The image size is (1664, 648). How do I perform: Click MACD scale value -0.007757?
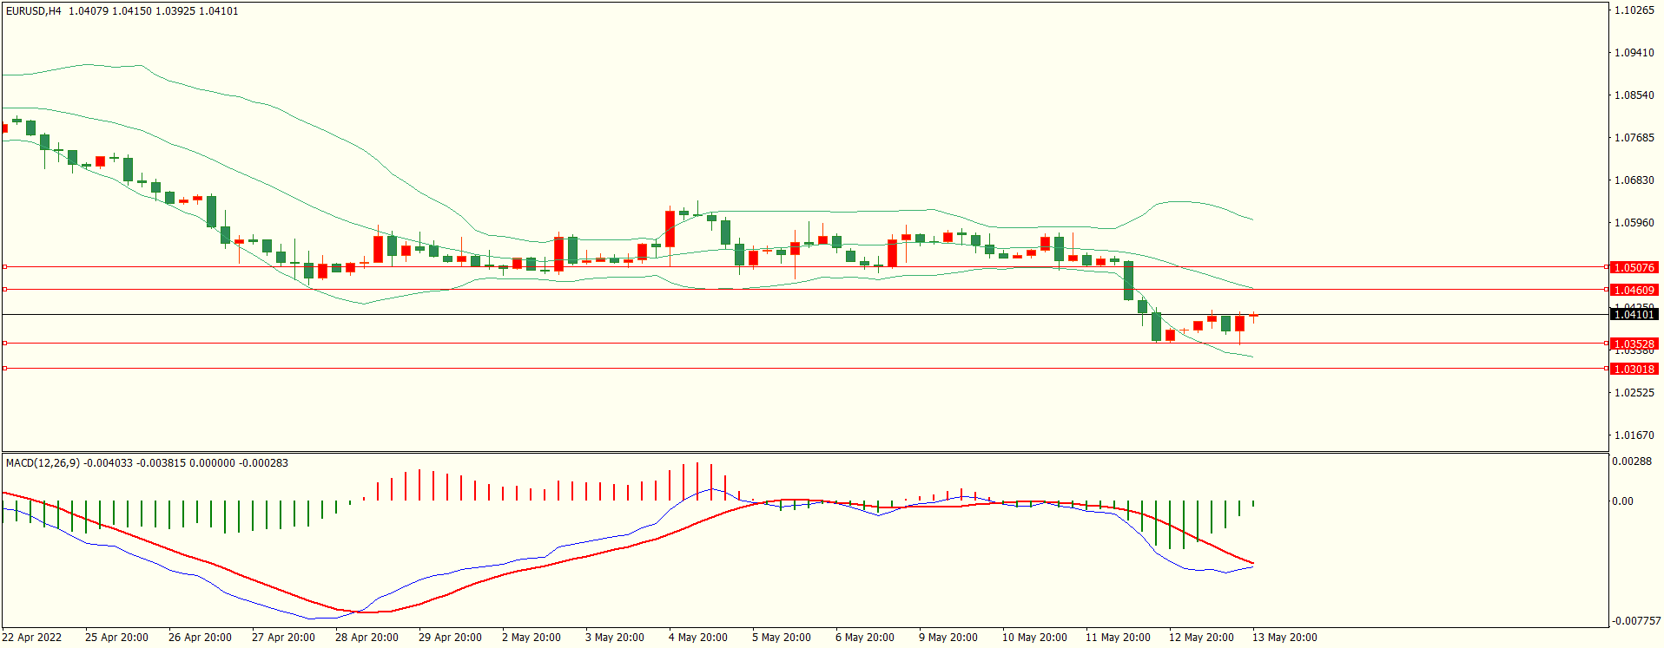click(x=1636, y=621)
